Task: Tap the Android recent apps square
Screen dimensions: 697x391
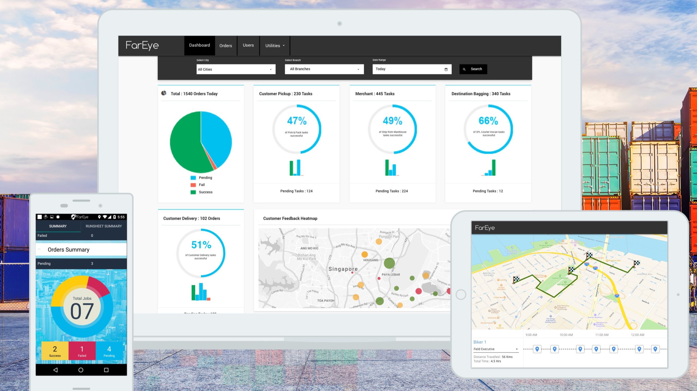Action: pyautogui.click(x=106, y=370)
